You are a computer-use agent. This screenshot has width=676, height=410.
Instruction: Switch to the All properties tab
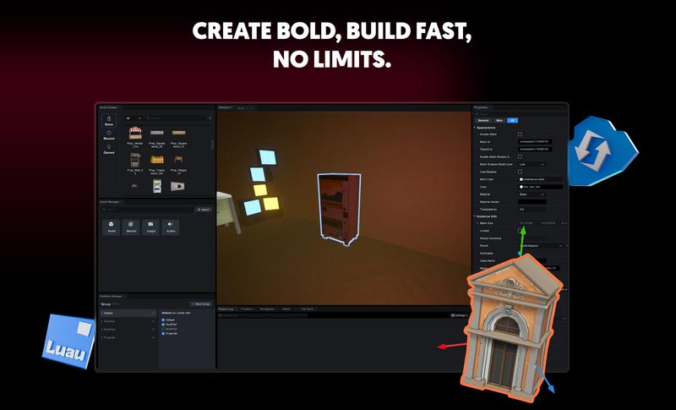pos(513,120)
